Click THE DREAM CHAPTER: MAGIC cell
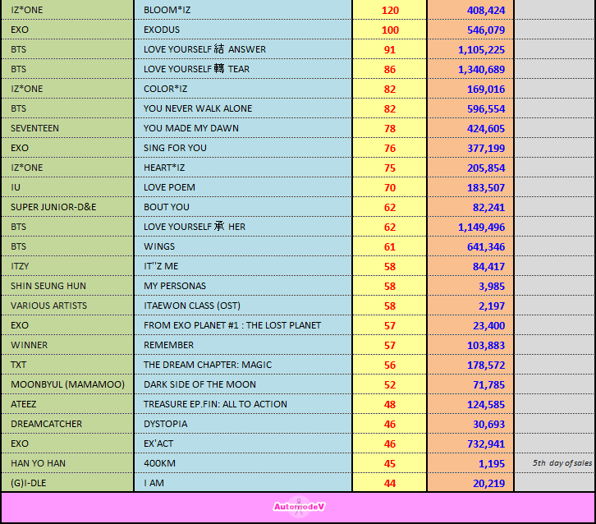This screenshot has width=596, height=524. point(243,365)
